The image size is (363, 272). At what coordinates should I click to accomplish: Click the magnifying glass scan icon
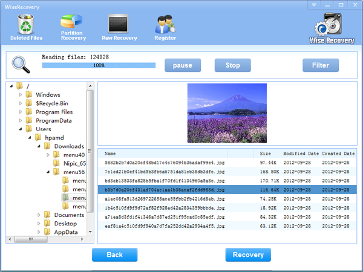tap(22, 64)
